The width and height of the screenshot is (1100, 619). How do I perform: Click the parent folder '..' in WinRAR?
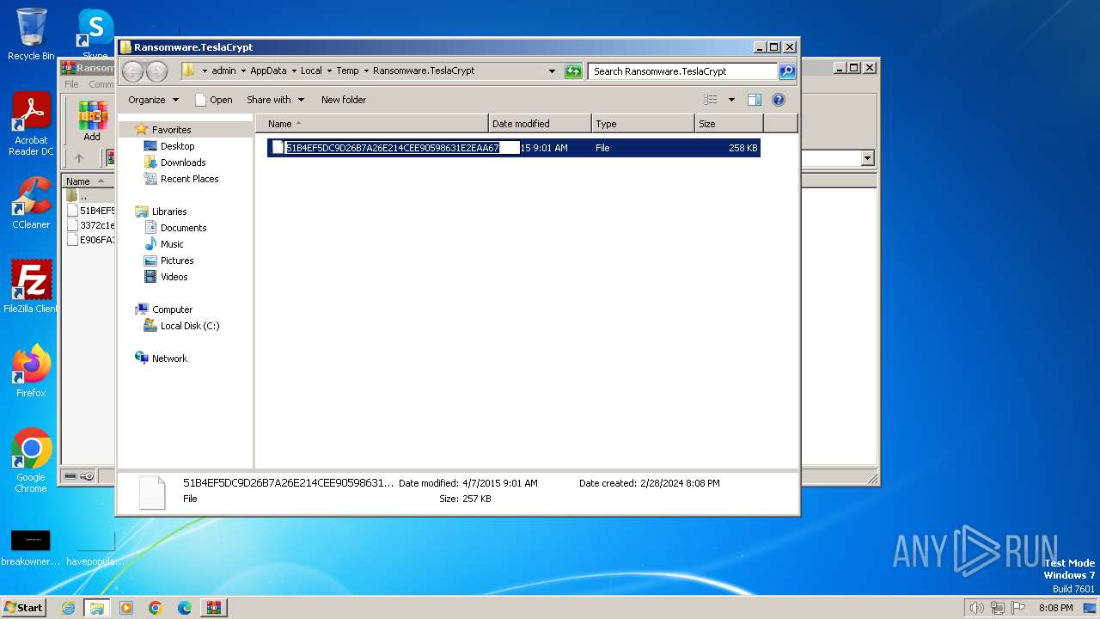83,196
